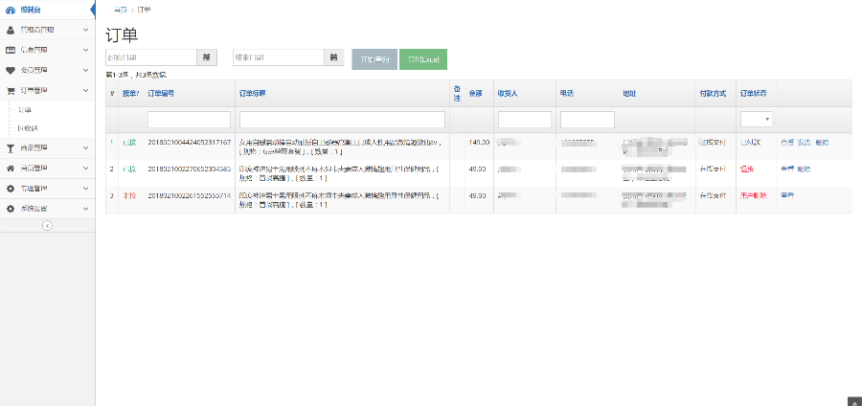Expand the 系统设置 chevron
862x406 pixels.
pos(85,209)
